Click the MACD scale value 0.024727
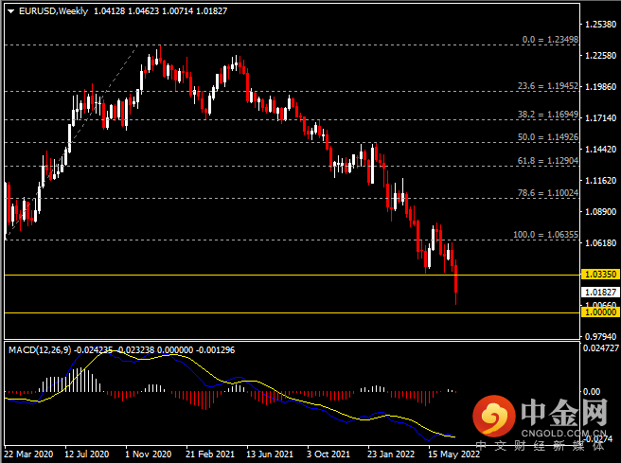The image size is (621, 463). pyautogui.click(x=601, y=348)
